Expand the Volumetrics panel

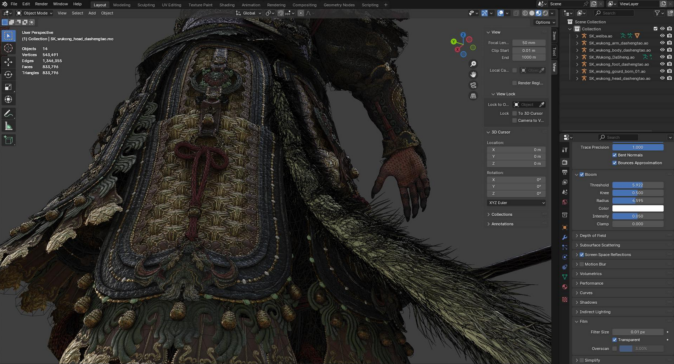(x=590, y=274)
